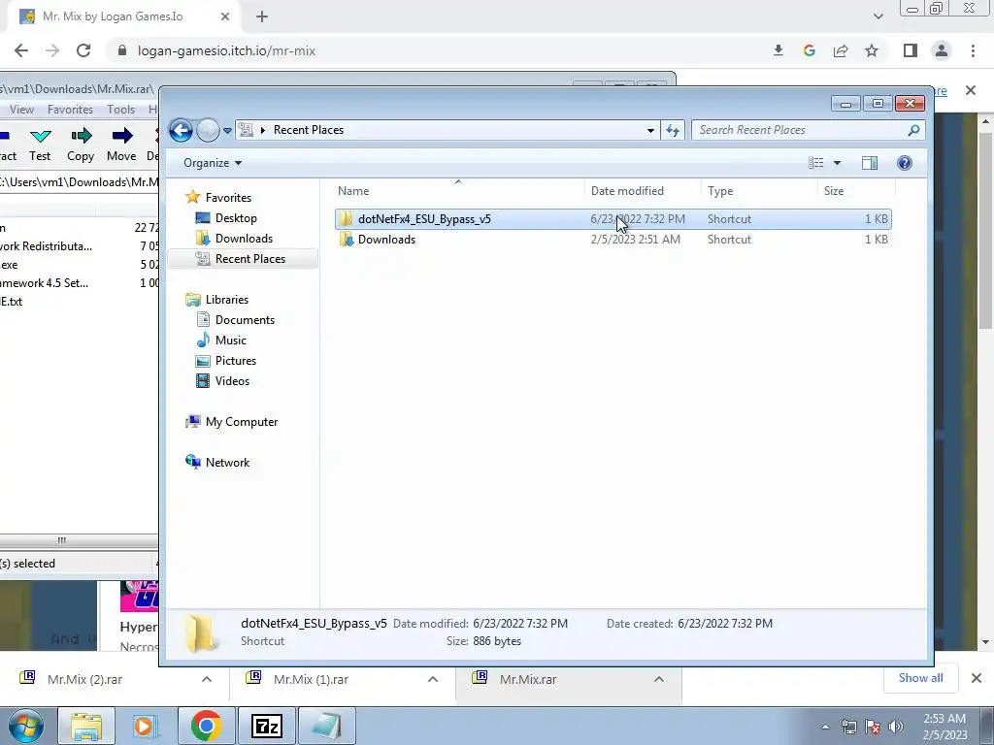
Task: Select the dotNetFx4_ESU_Bypass_v5 shortcut row
Action: [613, 219]
